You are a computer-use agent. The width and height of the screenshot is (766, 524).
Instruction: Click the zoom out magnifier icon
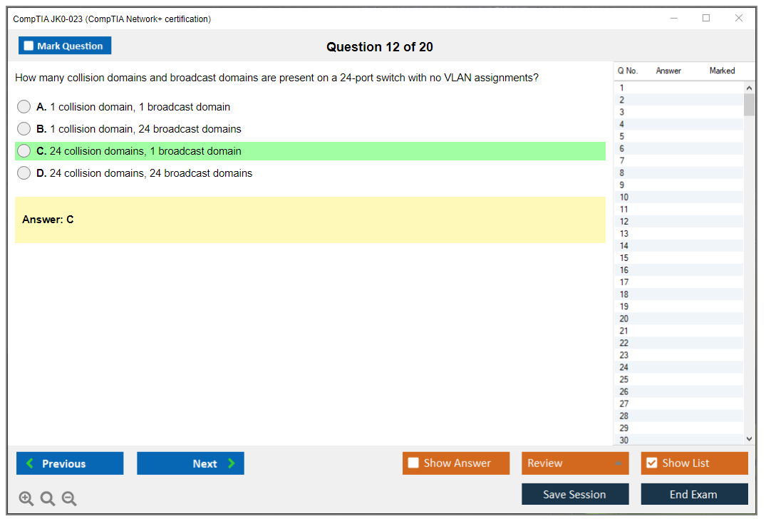pos(69,499)
